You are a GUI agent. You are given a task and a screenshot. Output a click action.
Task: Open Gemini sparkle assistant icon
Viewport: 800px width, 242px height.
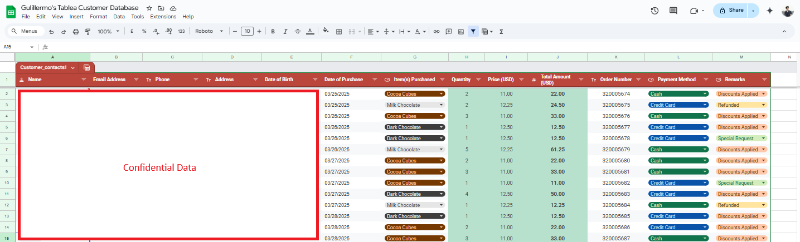click(770, 11)
